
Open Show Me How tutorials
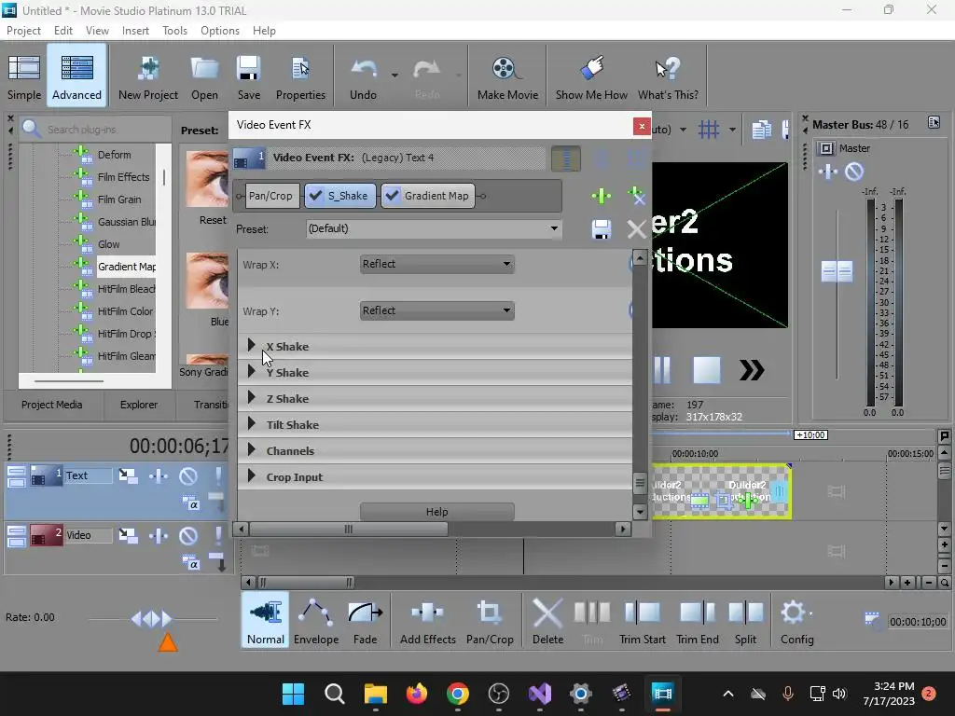tap(591, 76)
